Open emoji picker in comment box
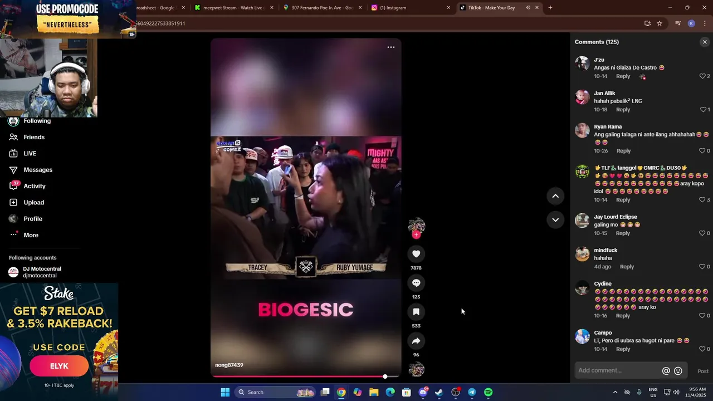The width and height of the screenshot is (713, 401). click(x=678, y=371)
